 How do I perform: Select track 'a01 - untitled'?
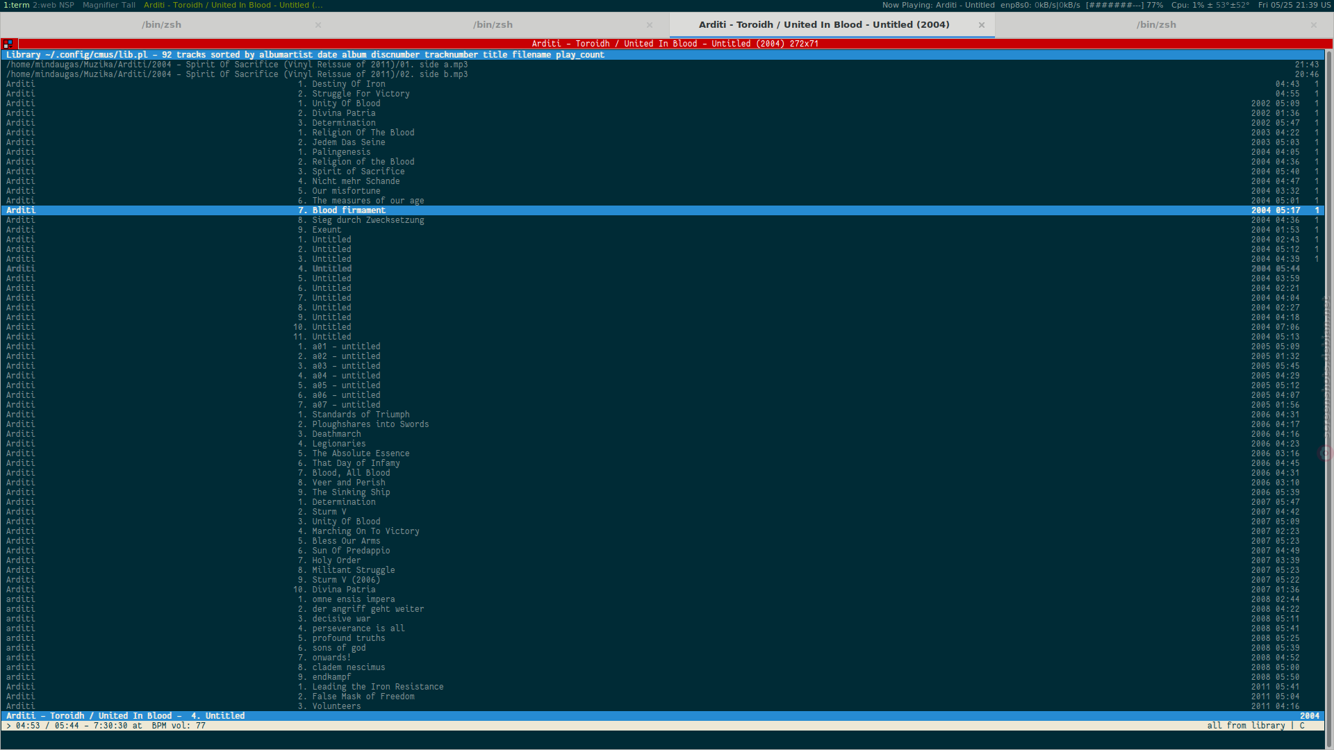point(662,347)
